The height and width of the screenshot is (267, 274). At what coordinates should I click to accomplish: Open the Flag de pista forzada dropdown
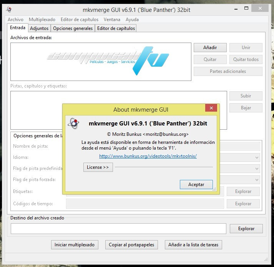coord(257,180)
